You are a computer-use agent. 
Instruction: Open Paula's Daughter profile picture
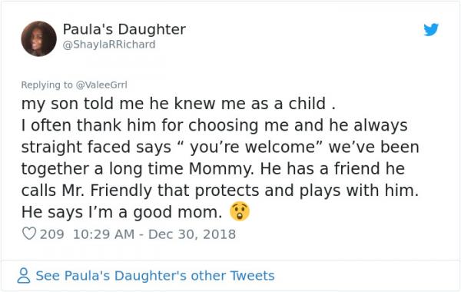[x=39, y=38]
